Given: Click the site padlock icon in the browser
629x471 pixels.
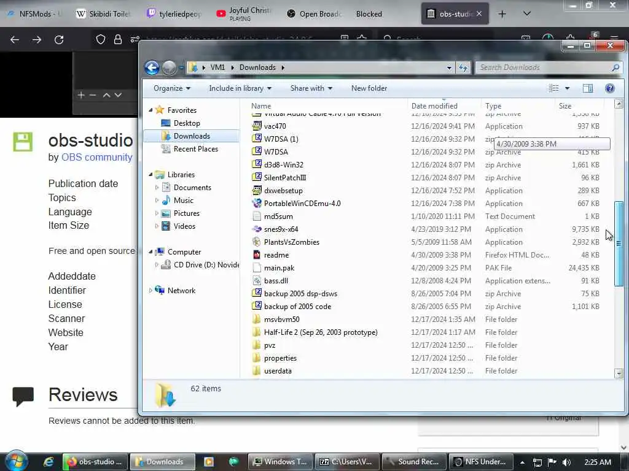Looking at the screenshot, I should coord(117,39).
